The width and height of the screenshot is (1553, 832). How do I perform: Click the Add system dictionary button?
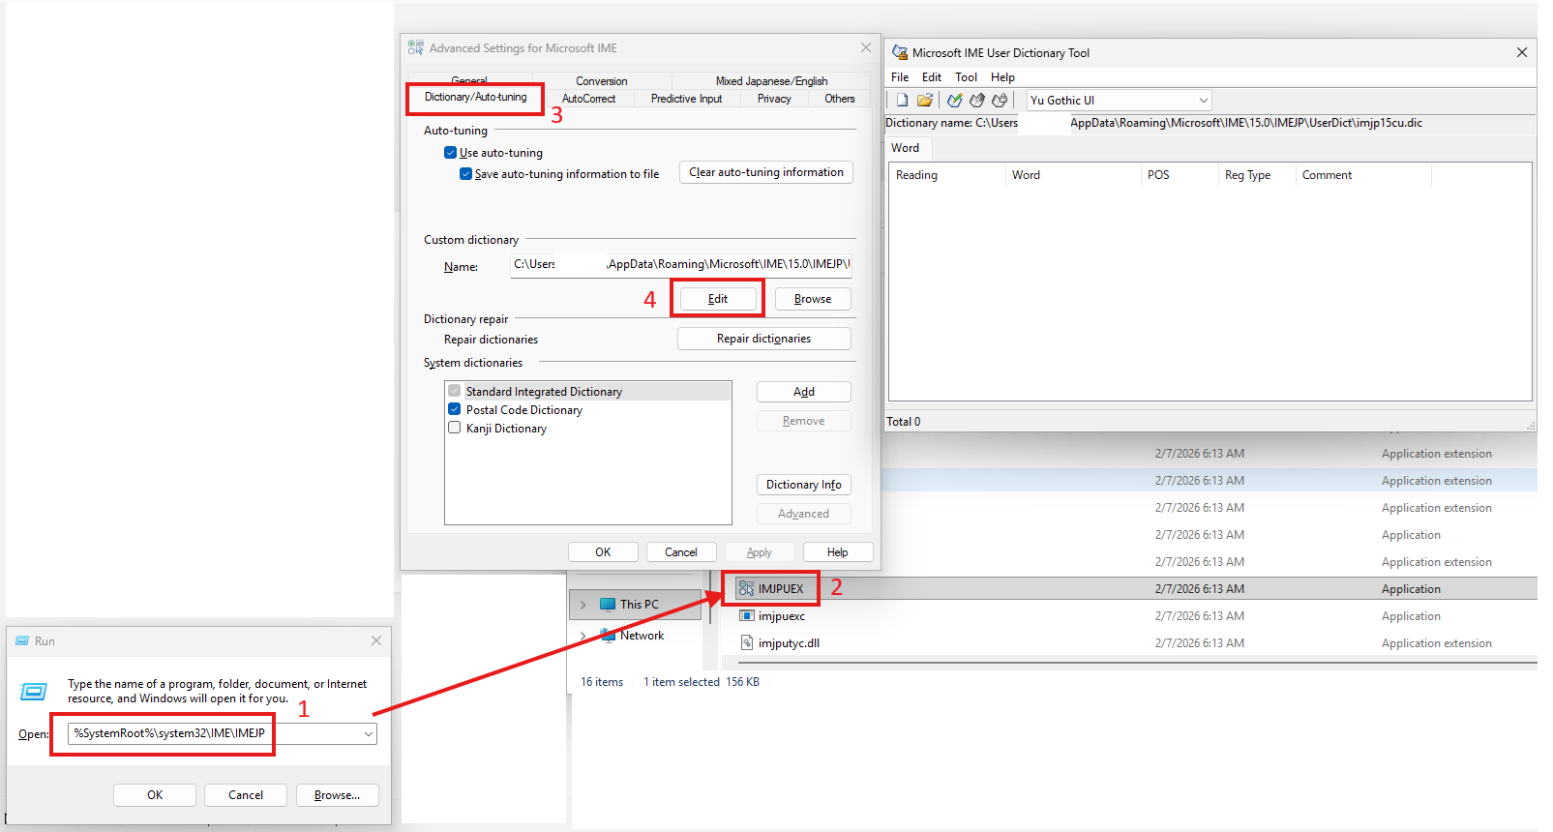pyautogui.click(x=804, y=392)
